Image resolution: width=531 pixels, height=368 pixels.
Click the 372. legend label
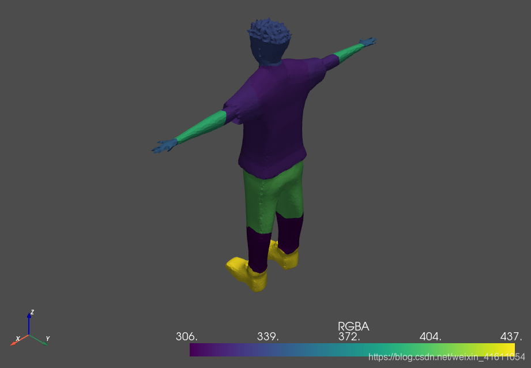coord(349,336)
